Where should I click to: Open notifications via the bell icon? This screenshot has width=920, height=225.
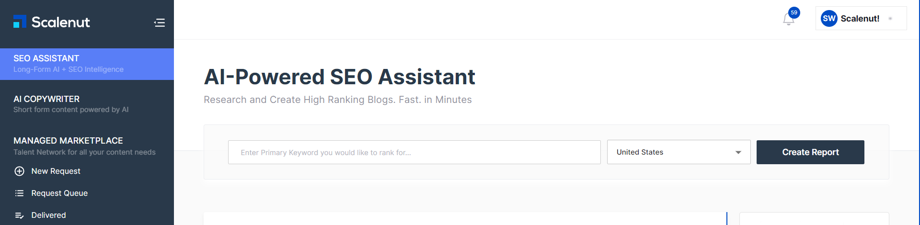tap(788, 20)
